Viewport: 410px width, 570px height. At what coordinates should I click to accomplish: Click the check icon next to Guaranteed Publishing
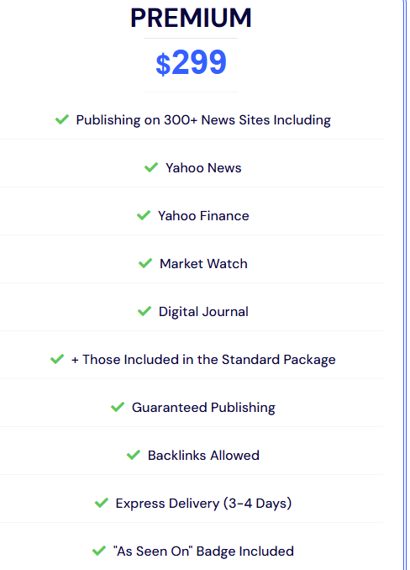pos(118,407)
